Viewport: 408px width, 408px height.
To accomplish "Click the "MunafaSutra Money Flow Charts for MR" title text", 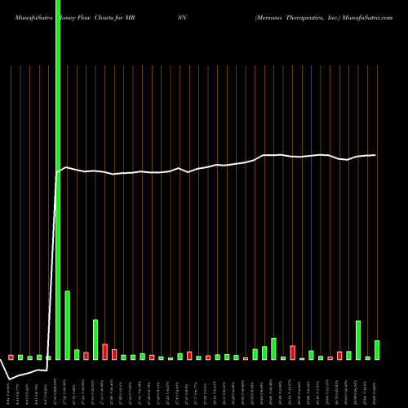I will tap(75, 18).
